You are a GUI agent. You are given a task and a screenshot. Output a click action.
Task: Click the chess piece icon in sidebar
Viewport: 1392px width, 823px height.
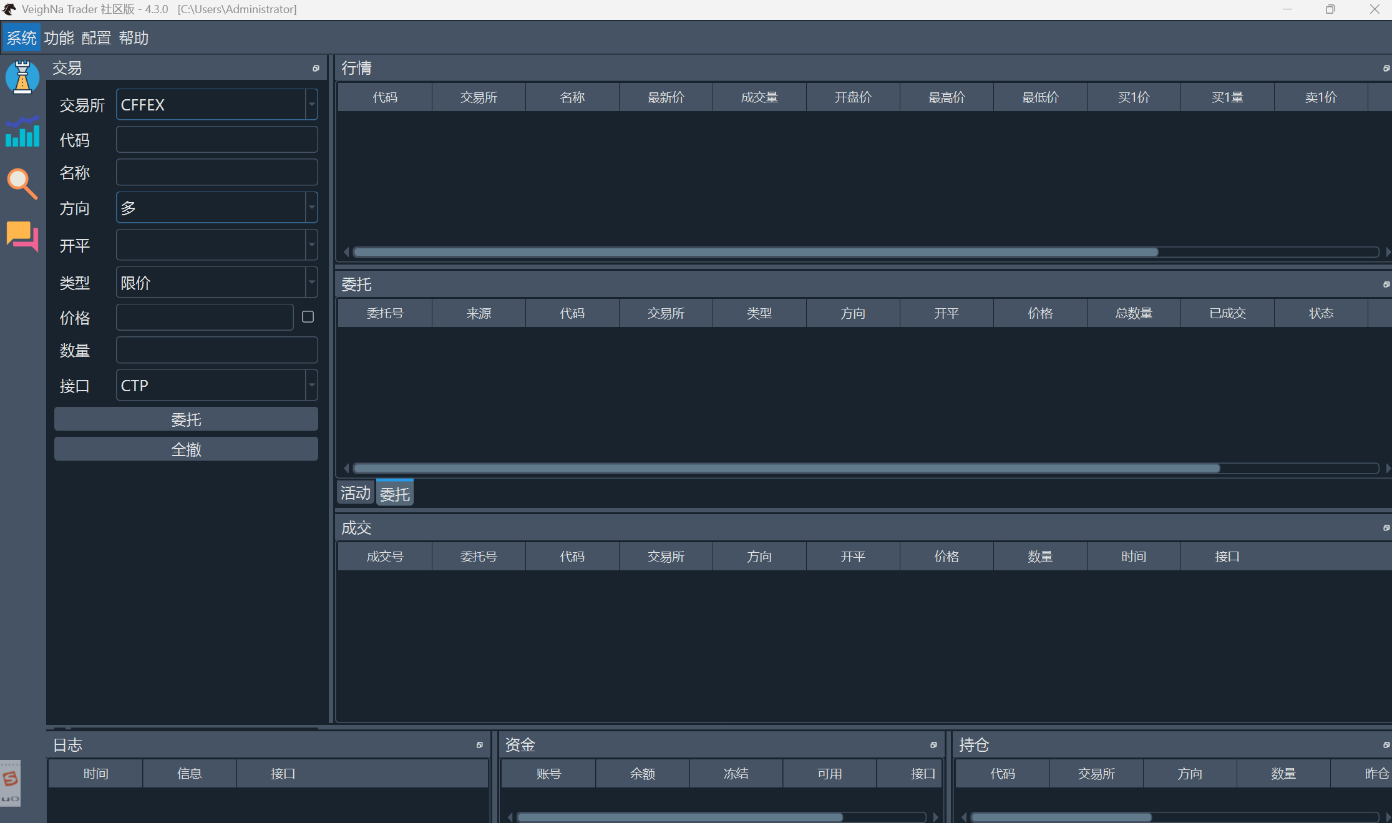pos(22,77)
